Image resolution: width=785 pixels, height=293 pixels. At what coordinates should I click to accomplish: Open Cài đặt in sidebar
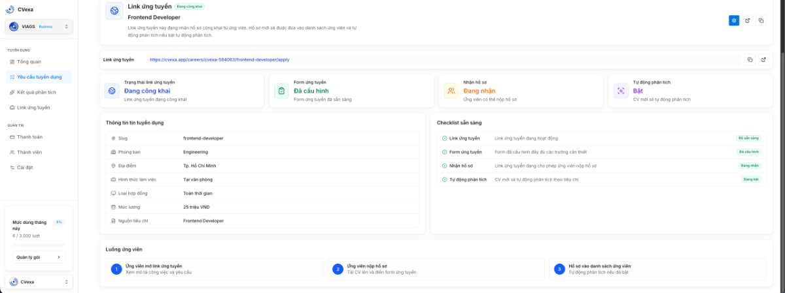tap(39, 168)
